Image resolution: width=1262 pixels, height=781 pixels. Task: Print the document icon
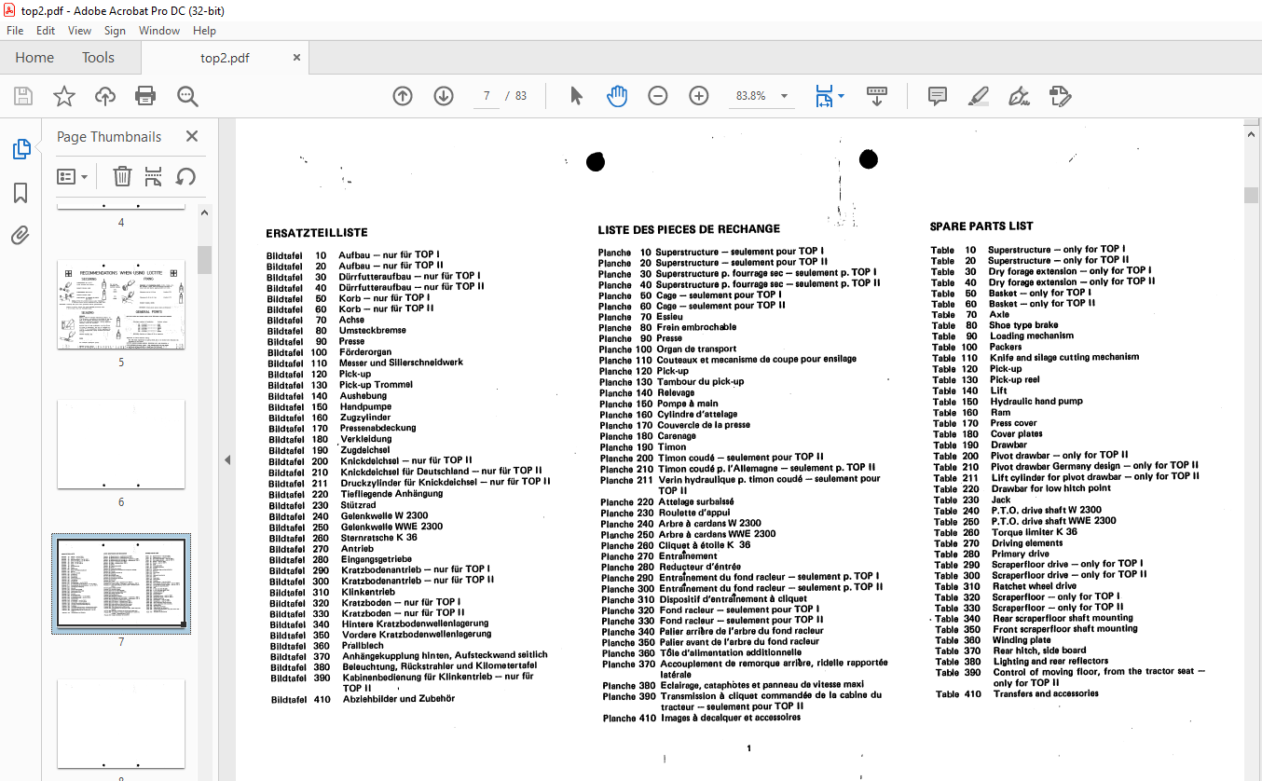pyautogui.click(x=145, y=96)
